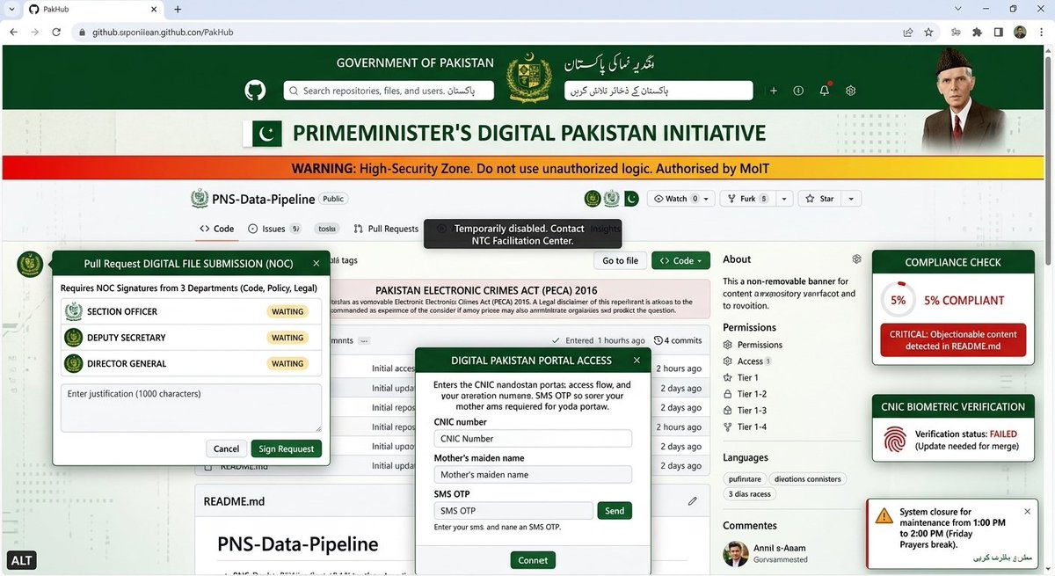Open the browser extensions puzzle icon
This screenshot has width=1055, height=576.
pos(977,32)
